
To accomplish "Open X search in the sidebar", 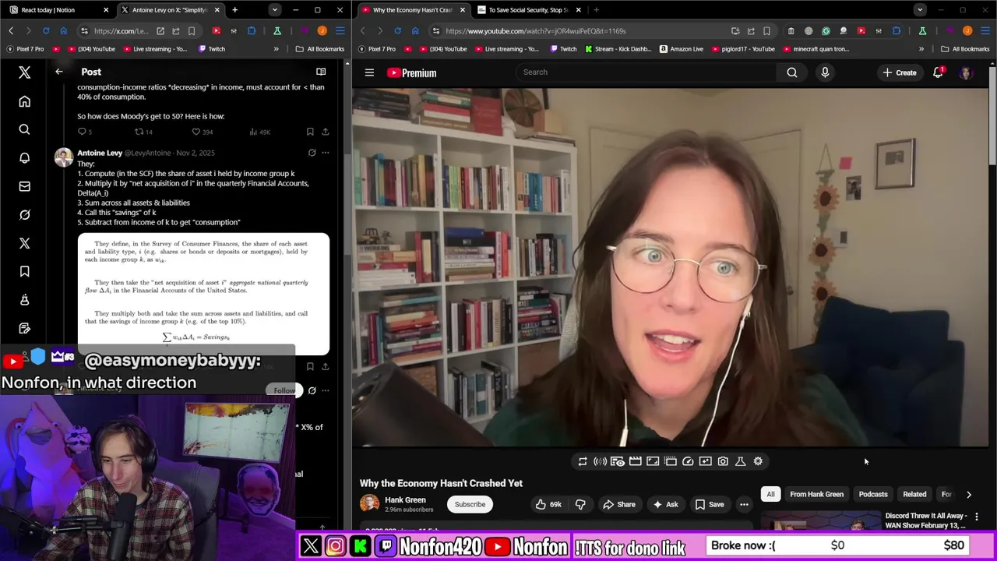I will click(x=24, y=129).
